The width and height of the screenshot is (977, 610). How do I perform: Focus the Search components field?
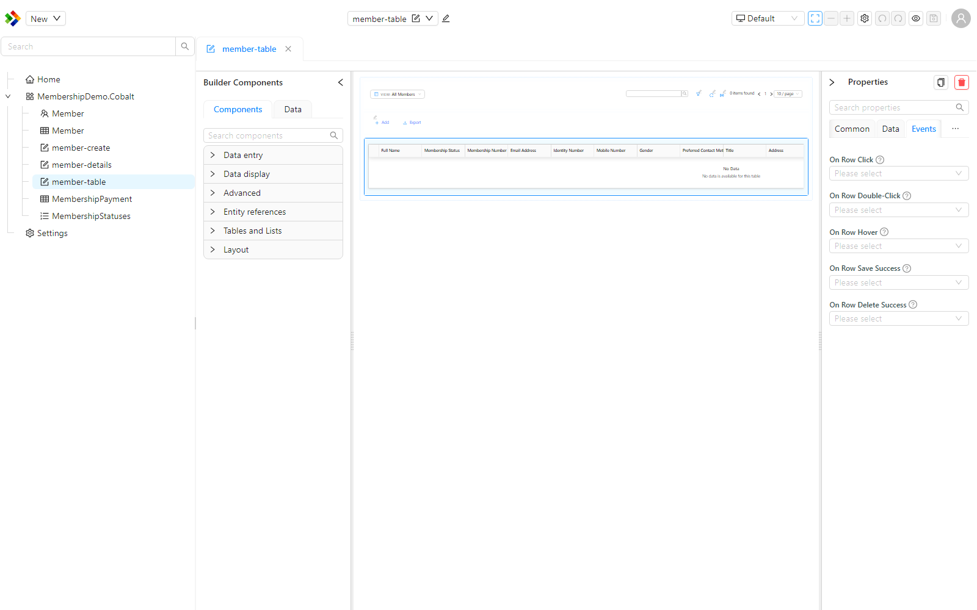click(273, 135)
